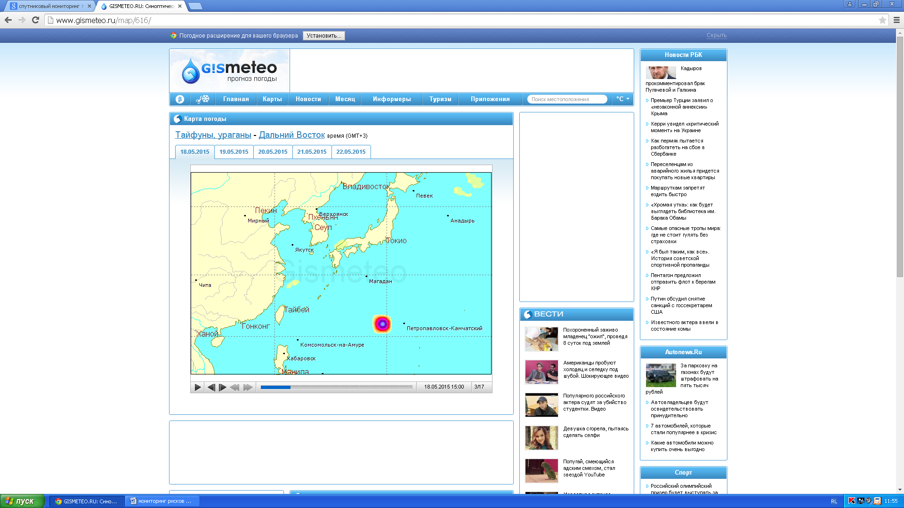Open the °C temperature unit dropdown
This screenshot has height=508, width=904.
pos(622,99)
